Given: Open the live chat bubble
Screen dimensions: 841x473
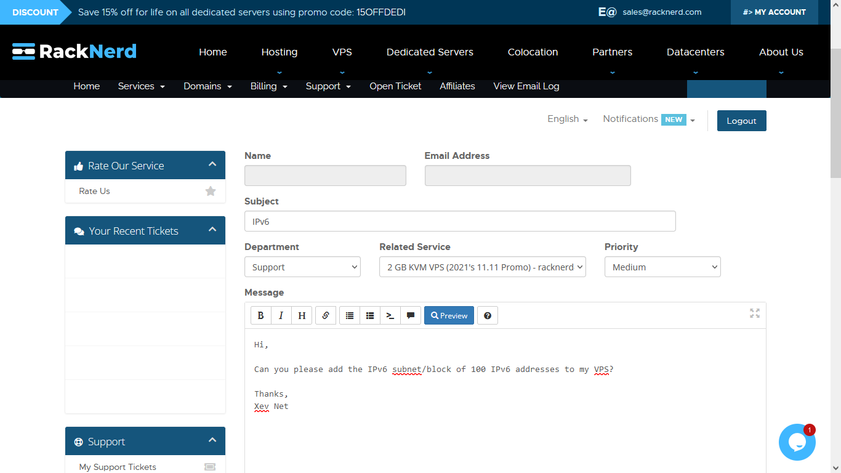Looking at the screenshot, I should [797, 442].
